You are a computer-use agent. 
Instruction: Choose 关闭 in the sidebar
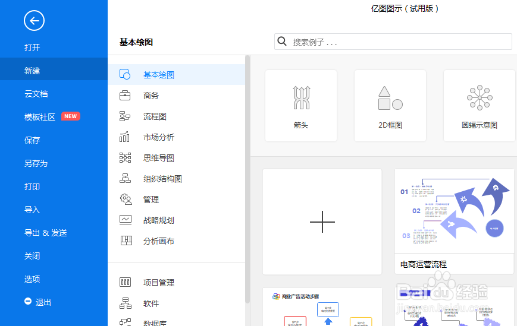[32, 256]
